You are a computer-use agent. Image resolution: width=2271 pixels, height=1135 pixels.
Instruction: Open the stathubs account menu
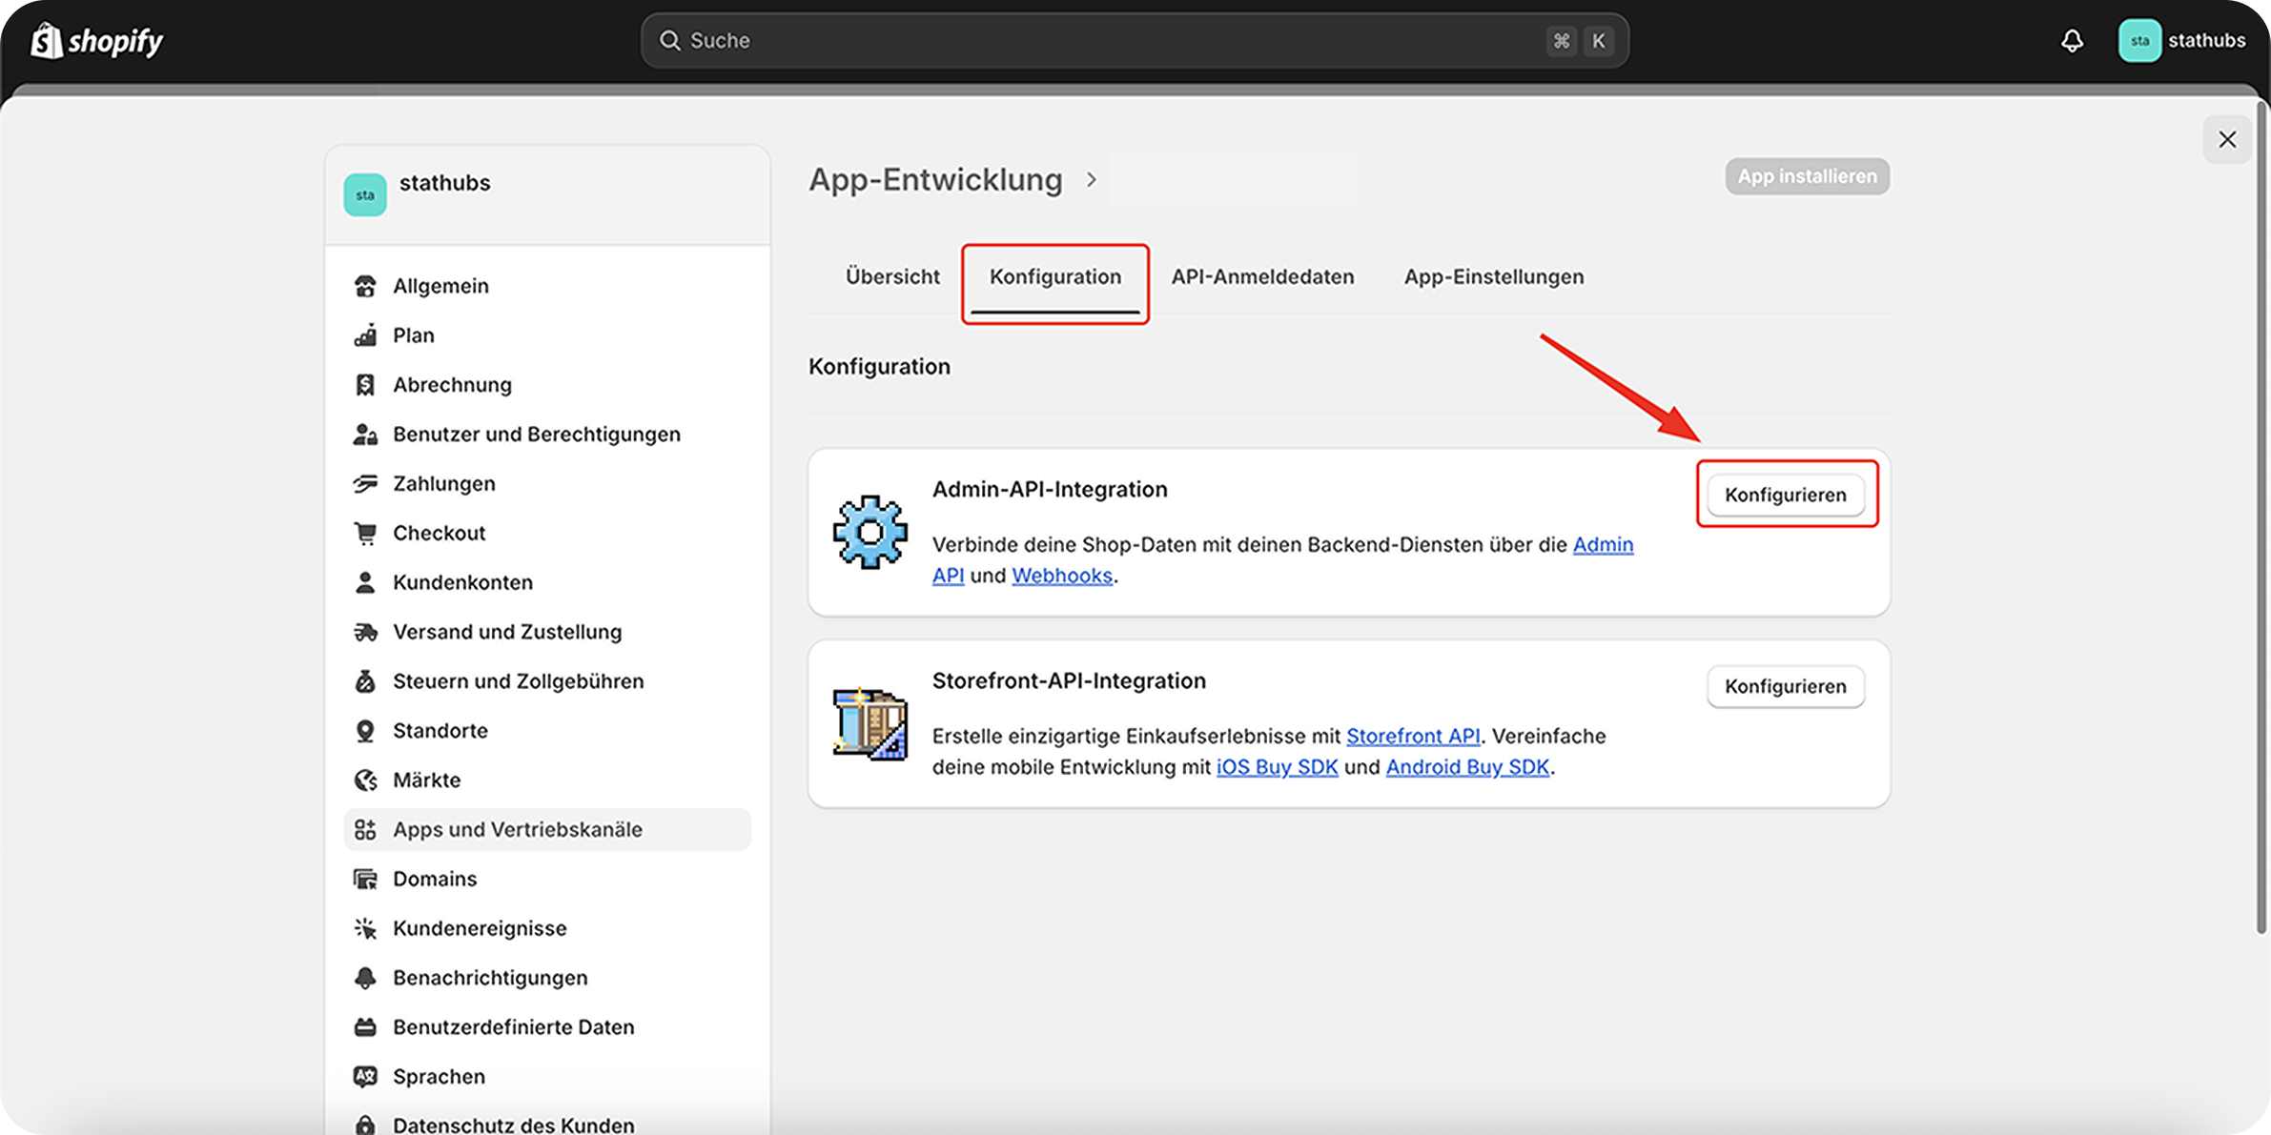pyautogui.click(x=2182, y=41)
